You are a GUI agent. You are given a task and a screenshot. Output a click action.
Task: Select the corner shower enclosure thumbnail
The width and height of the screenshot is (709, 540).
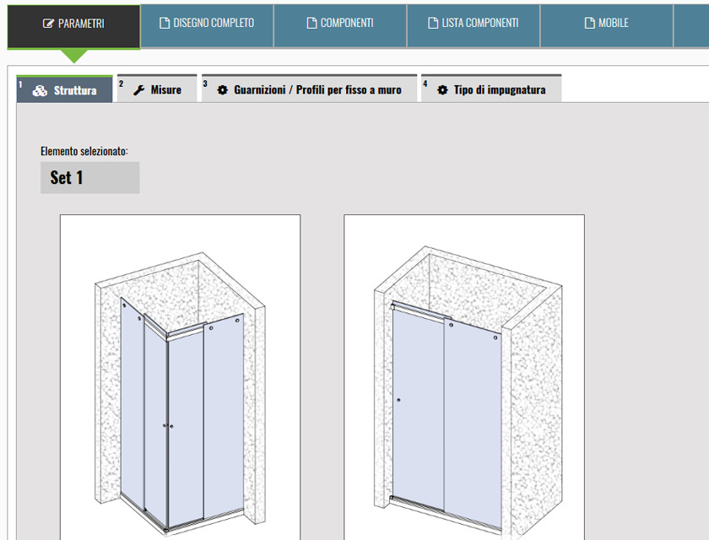(180, 377)
